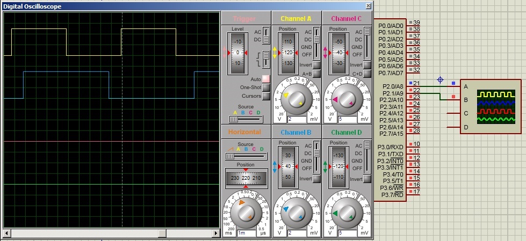Click Channel B voltage value field
526x241 pixels.
click(x=296, y=233)
